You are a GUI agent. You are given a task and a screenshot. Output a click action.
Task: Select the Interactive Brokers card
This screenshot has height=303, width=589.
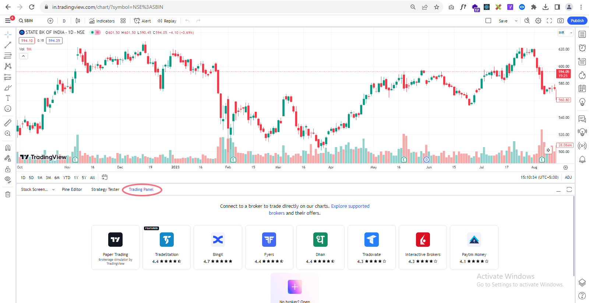(423, 247)
